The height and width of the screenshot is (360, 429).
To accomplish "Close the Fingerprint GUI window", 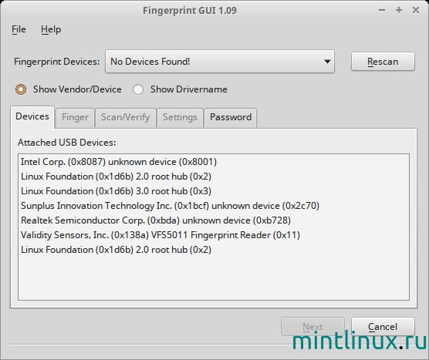I will click(x=416, y=10).
